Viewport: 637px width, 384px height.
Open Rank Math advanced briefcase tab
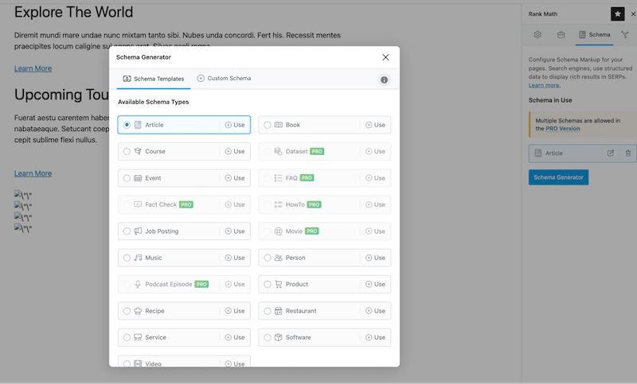click(x=561, y=35)
